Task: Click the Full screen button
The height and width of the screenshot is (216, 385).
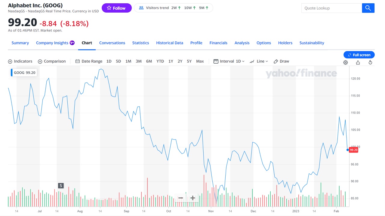Action: 359,55
